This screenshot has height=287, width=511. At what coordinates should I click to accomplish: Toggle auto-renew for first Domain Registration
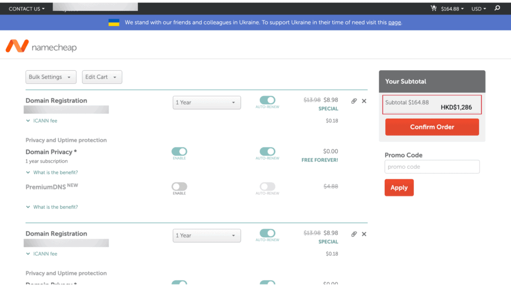(267, 100)
